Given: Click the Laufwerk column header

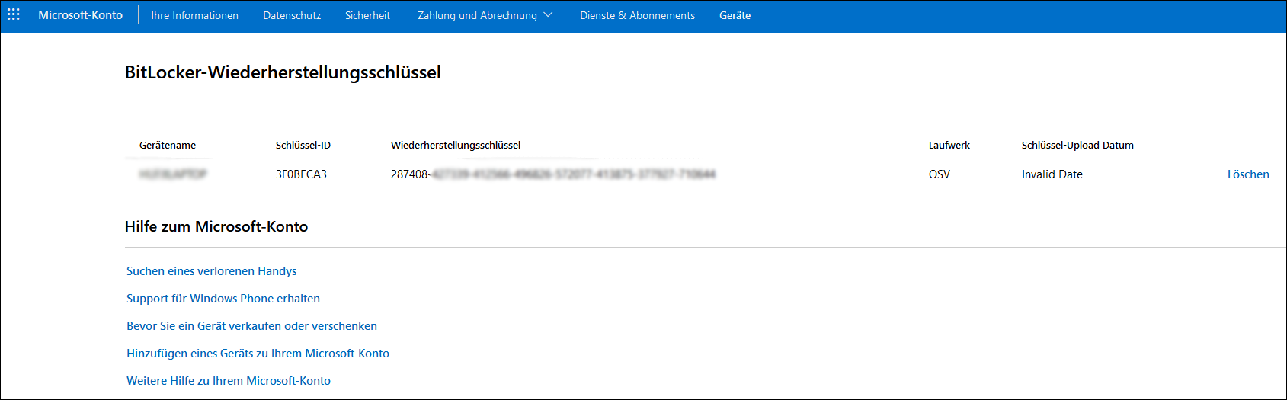Looking at the screenshot, I should [x=949, y=145].
